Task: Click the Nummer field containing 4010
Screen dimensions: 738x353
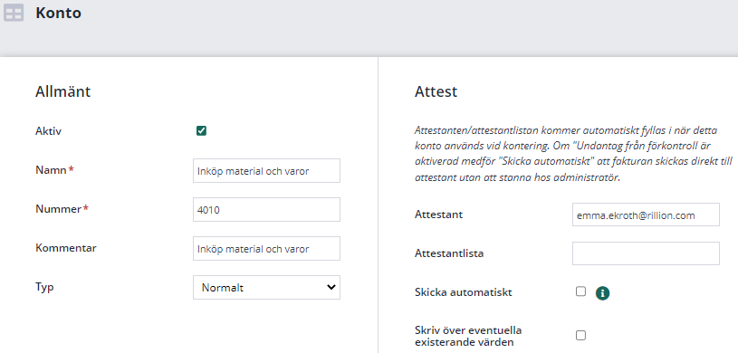Action: pyautogui.click(x=266, y=209)
